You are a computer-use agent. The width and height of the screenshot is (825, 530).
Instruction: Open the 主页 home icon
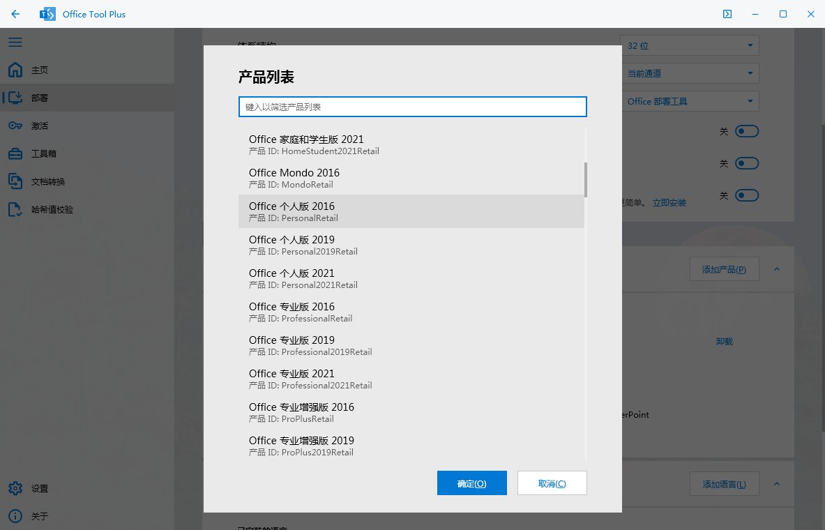coord(15,70)
